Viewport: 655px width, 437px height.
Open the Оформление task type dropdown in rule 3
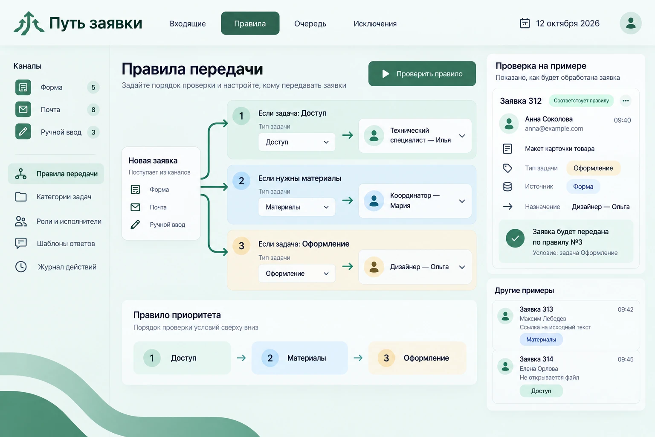click(297, 274)
